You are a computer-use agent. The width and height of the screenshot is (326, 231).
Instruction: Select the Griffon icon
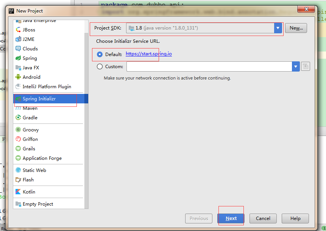18,139
